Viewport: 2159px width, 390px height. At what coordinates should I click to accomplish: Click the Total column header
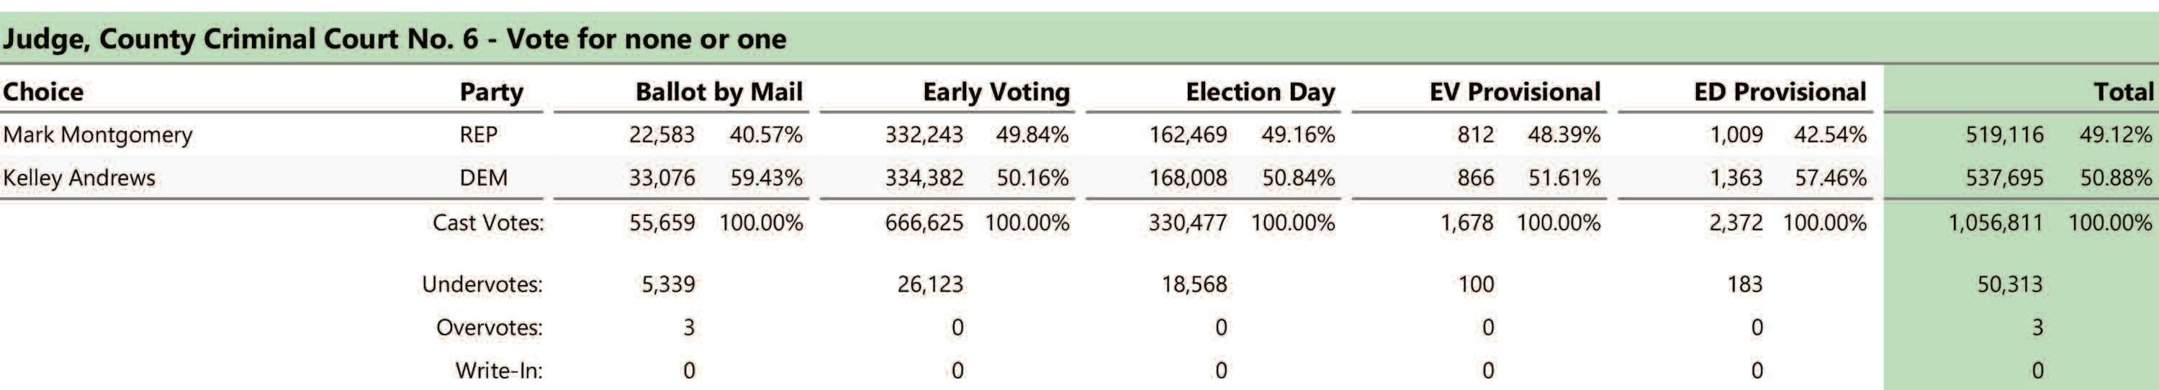coord(2122,92)
